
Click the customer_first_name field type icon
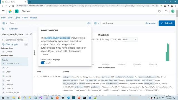coord(3,64)
